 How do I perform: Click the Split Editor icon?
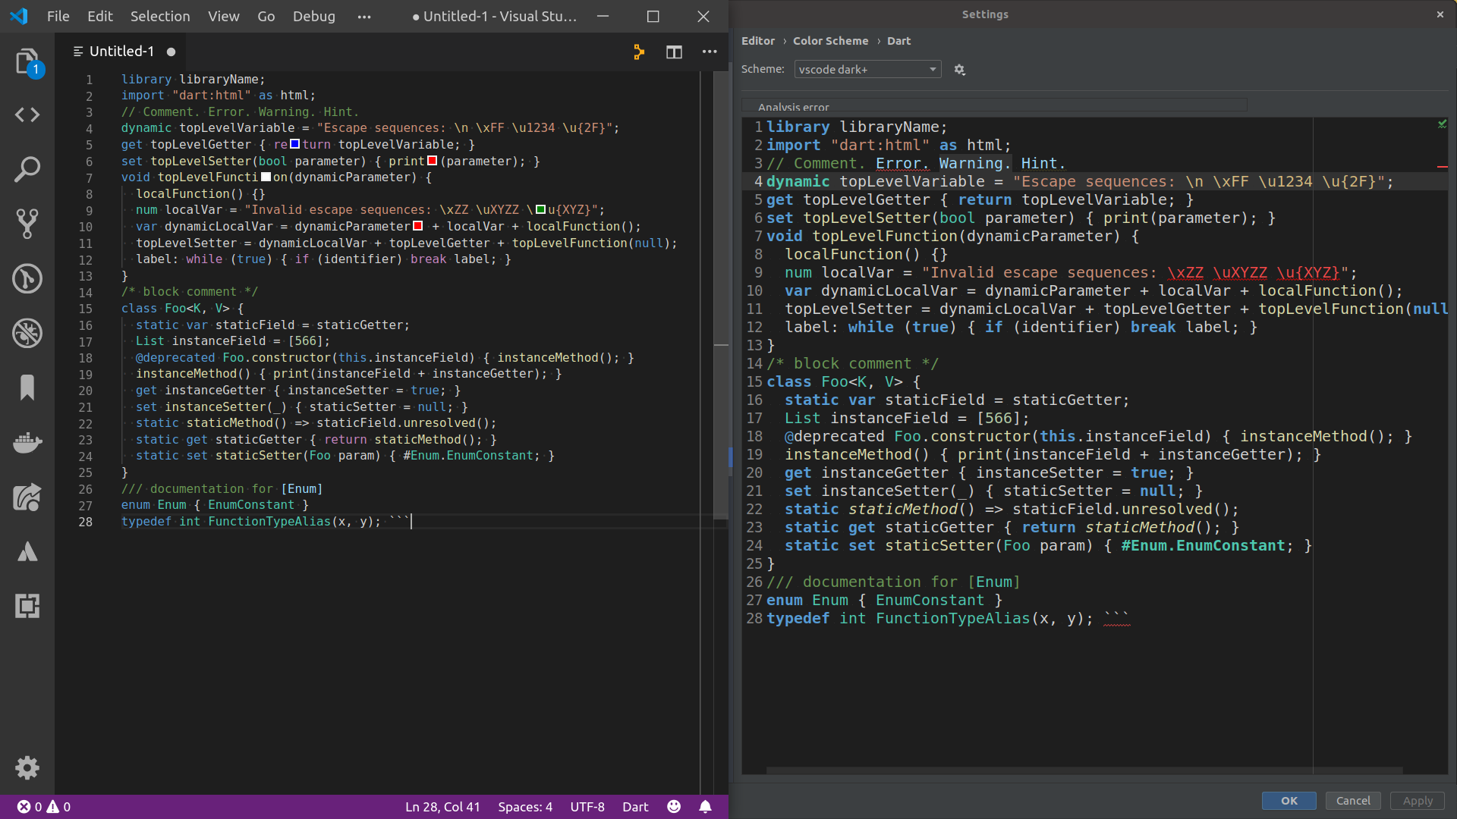point(674,52)
